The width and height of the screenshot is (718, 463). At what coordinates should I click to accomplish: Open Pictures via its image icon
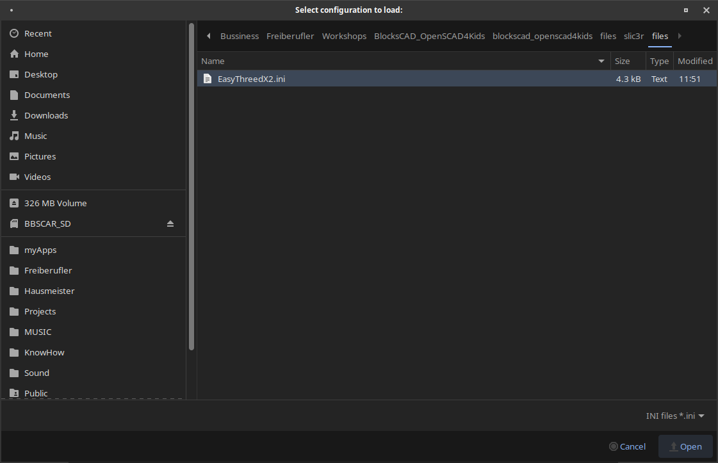14,156
